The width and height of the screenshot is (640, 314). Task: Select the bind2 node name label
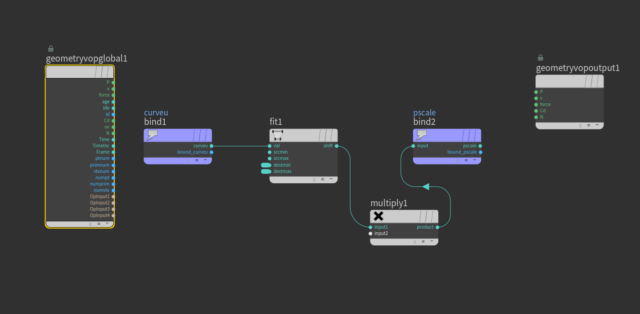pyautogui.click(x=424, y=122)
